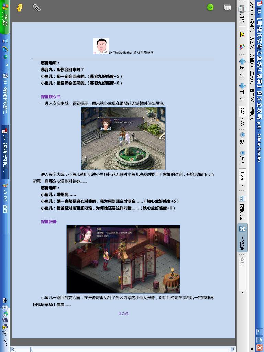Click the Find (查找) search box
264x352 pixels.
click(x=242, y=273)
